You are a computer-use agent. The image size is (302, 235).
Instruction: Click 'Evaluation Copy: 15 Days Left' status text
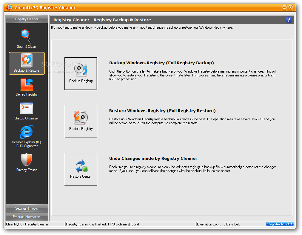pyautogui.click(x=218, y=224)
